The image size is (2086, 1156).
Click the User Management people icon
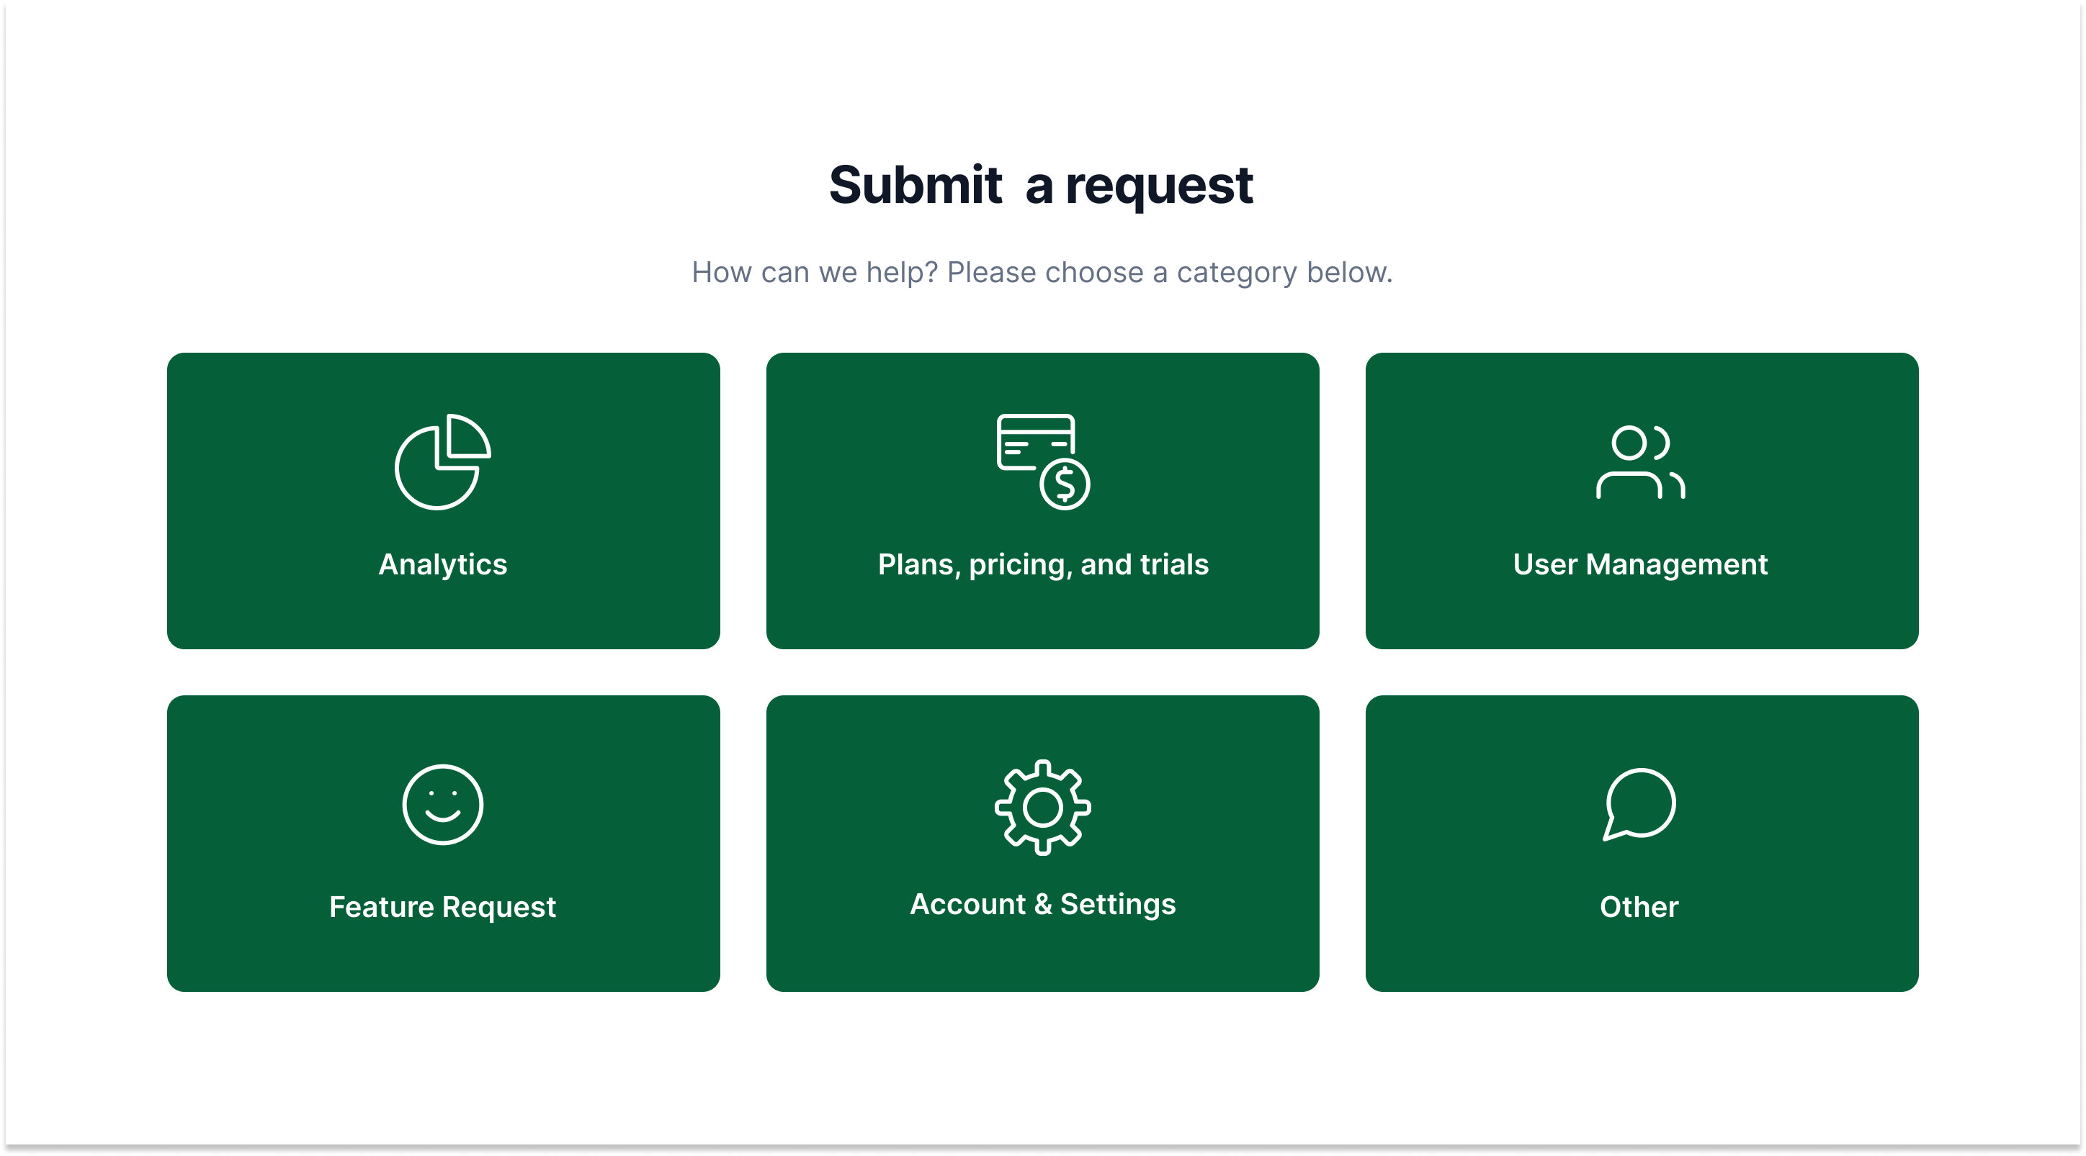tap(1641, 462)
